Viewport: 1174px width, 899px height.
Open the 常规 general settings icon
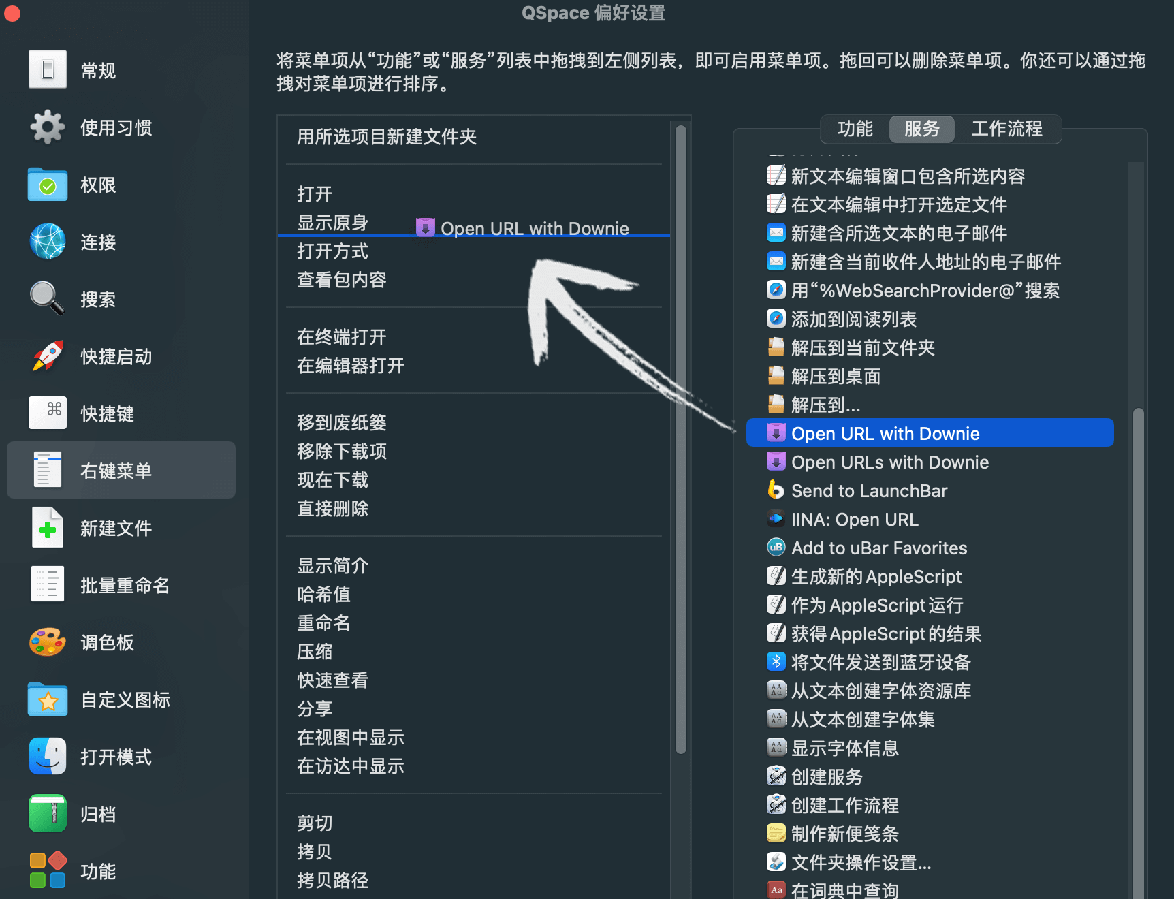(x=48, y=69)
